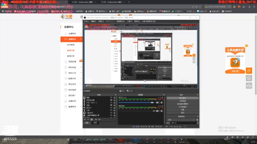Screen dimensions: 257x144
Task: Toggle visibility eye of fourth text source row
Action: (111, 105)
